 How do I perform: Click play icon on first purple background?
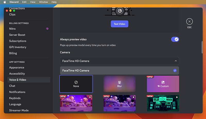click(90, 97)
